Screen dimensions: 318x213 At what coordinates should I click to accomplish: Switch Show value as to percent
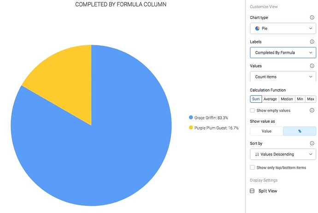pyautogui.click(x=300, y=131)
